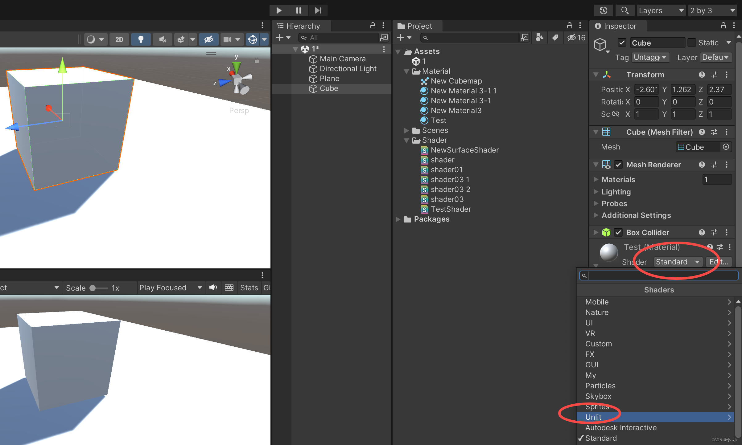The image size is (742, 445).
Task: Open the global Search magnifier icon
Action: (625, 10)
